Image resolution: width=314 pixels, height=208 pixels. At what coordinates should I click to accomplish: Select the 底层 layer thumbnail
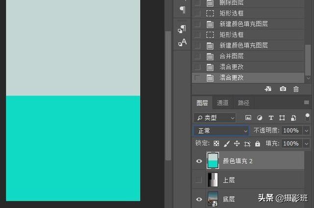pyautogui.click(x=212, y=199)
